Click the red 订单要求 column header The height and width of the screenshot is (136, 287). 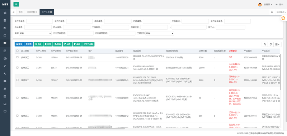point(232,51)
